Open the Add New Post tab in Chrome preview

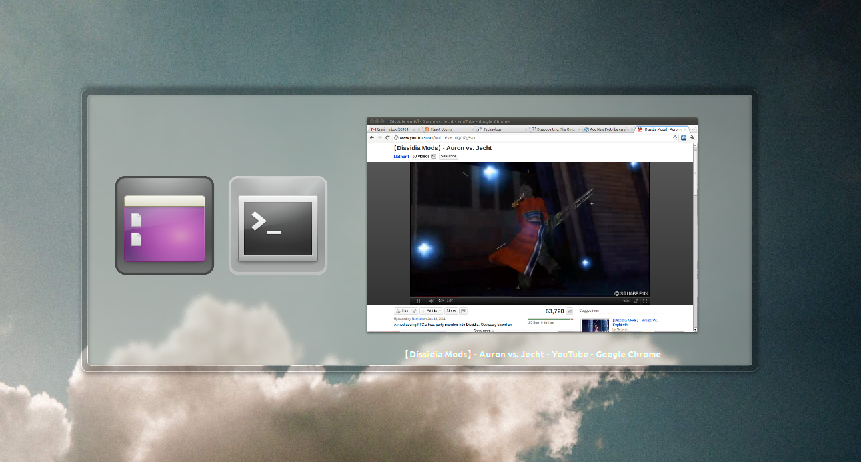point(609,129)
